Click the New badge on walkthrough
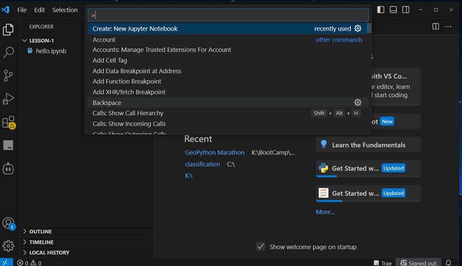The image size is (462, 266). (x=387, y=121)
